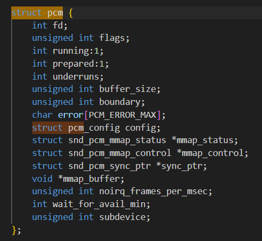
Task: Select noirq_frames_per_msec field
Action: coord(154,192)
